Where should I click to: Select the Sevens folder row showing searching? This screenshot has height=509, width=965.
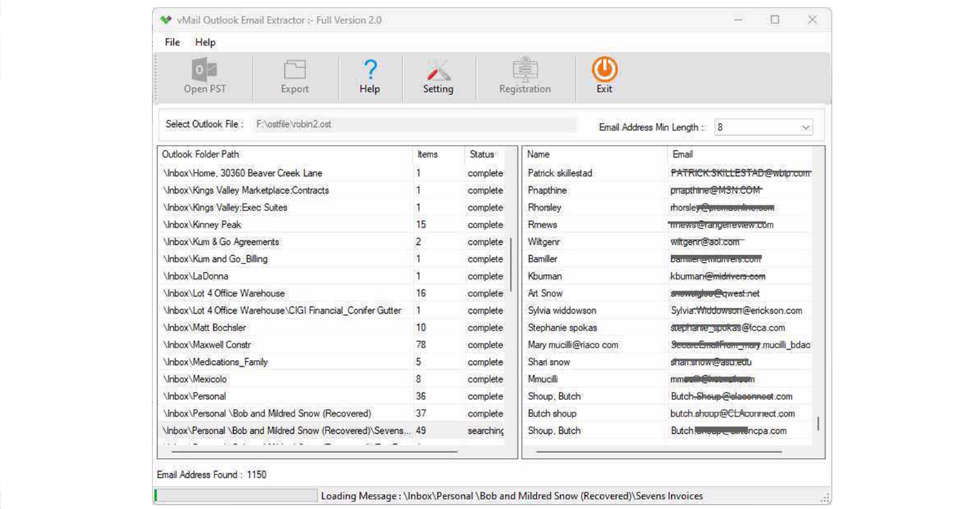coord(332,430)
